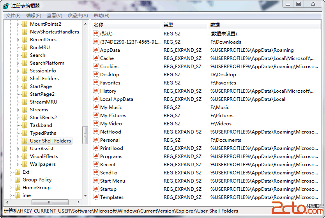Open the 帮助(H) menu
The width and height of the screenshot is (325, 218).
click(101, 16)
